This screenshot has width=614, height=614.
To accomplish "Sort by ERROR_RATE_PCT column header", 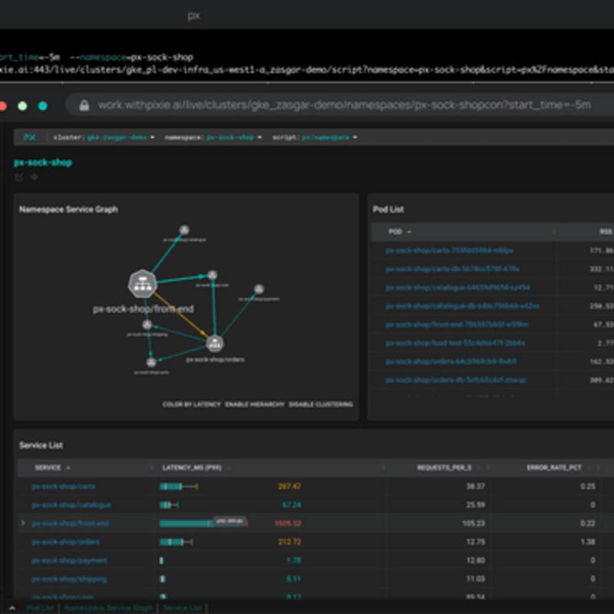I will coord(553,467).
